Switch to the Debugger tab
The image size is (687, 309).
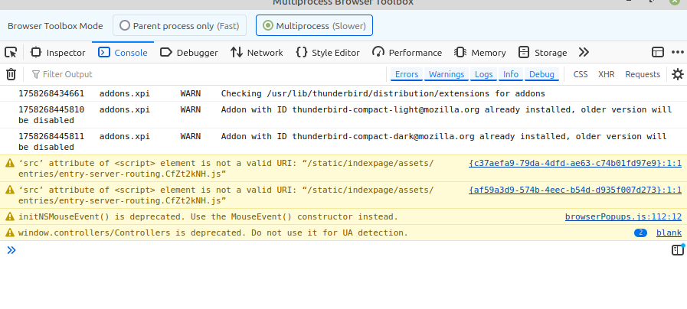click(x=188, y=53)
